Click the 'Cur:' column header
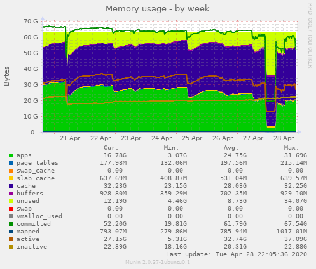This screenshot has height=269, width=316. 111,148
